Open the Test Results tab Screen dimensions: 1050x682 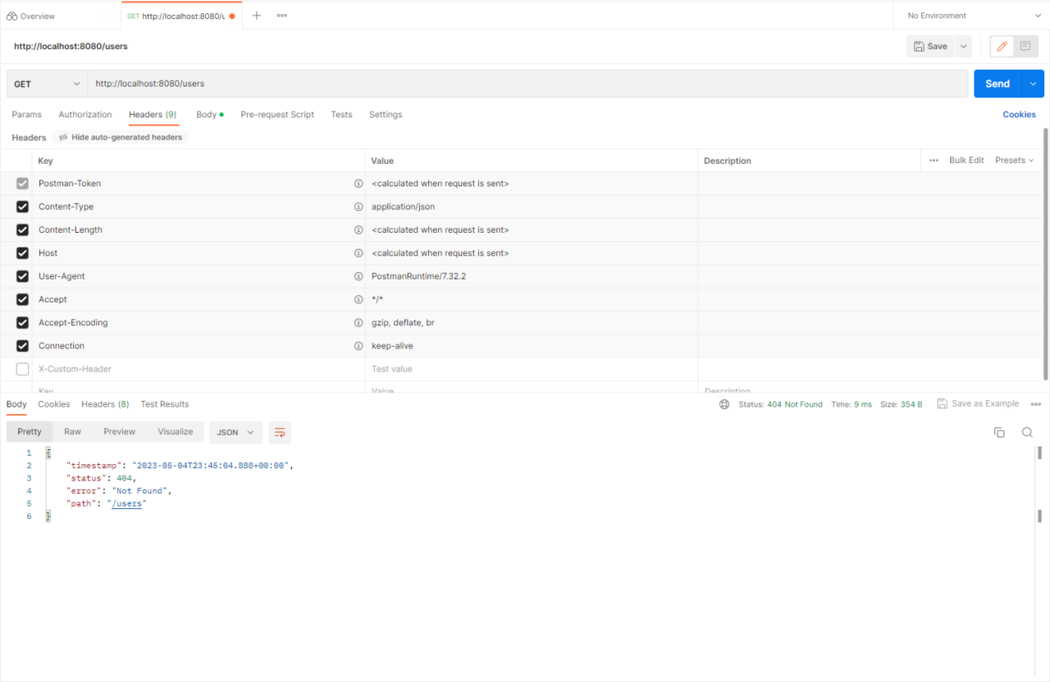click(165, 403)
